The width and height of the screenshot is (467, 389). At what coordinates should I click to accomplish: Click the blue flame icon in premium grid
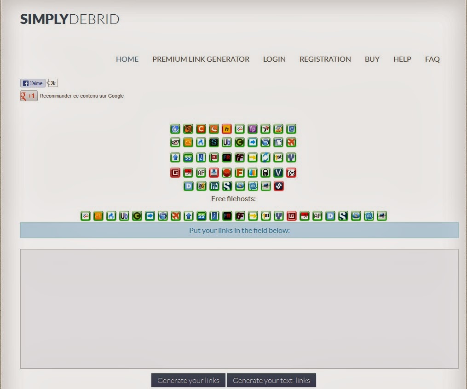[x=201, y=143]
